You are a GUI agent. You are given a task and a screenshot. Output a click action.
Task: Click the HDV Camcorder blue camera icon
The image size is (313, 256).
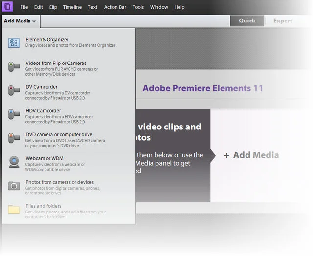point(14,114)
